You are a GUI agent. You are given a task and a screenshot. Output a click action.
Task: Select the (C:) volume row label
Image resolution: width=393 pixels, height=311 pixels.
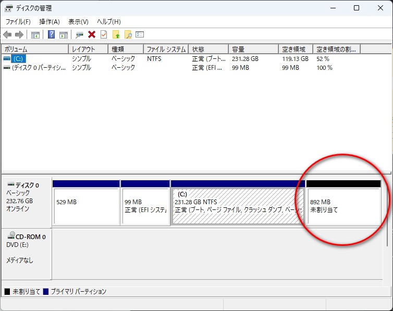point(18,58)
